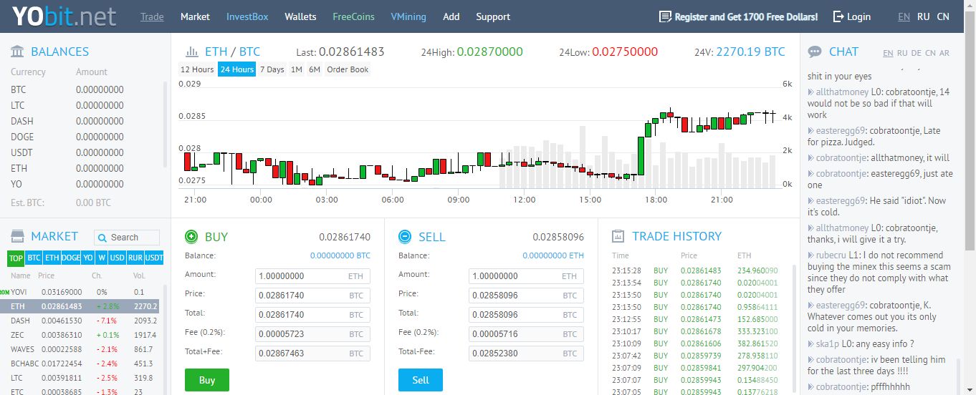Click the YObit.net logo
Viewport: 976px width, 395px height.
pyautogui.click(x=64, y=16)
